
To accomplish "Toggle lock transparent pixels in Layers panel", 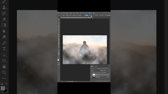I will 93,73.
